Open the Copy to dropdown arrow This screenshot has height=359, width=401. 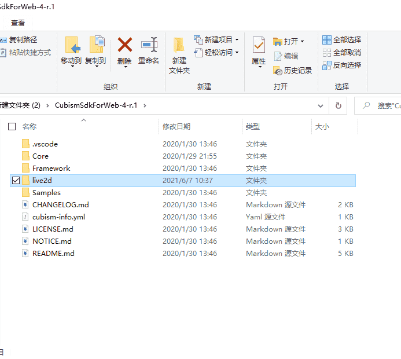97,67
